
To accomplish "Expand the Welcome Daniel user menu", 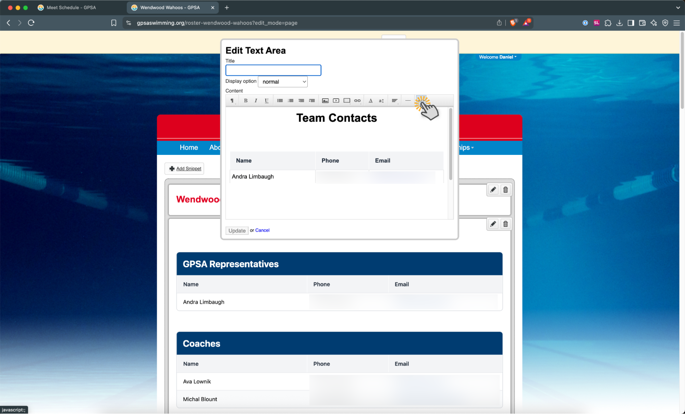I will (498, 57).
